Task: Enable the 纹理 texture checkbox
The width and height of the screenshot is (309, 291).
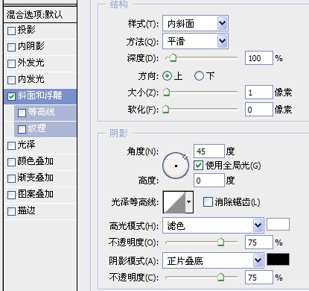Action: click(22, 129)
